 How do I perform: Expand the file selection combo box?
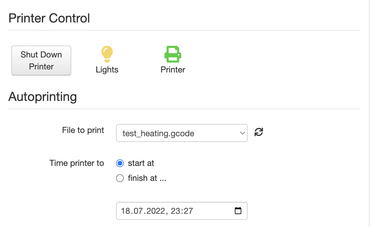pyautogui.click(x=182, y=133)
